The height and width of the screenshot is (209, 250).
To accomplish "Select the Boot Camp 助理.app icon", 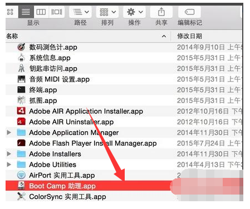I will (x=21, y=186).
